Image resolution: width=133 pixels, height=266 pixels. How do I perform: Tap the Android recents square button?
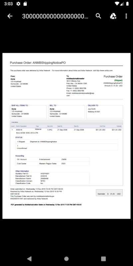(x=103, y=259)
